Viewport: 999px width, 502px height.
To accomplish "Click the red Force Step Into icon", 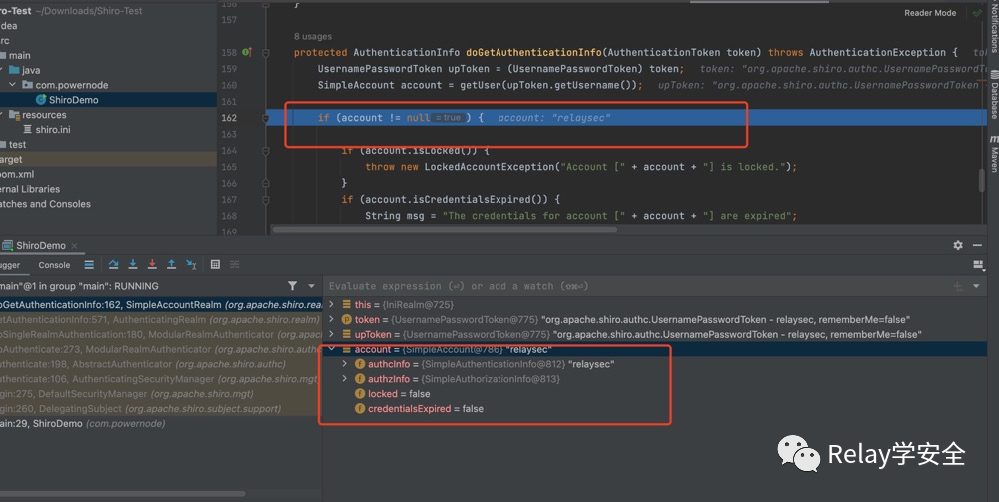I will [152, 264].
